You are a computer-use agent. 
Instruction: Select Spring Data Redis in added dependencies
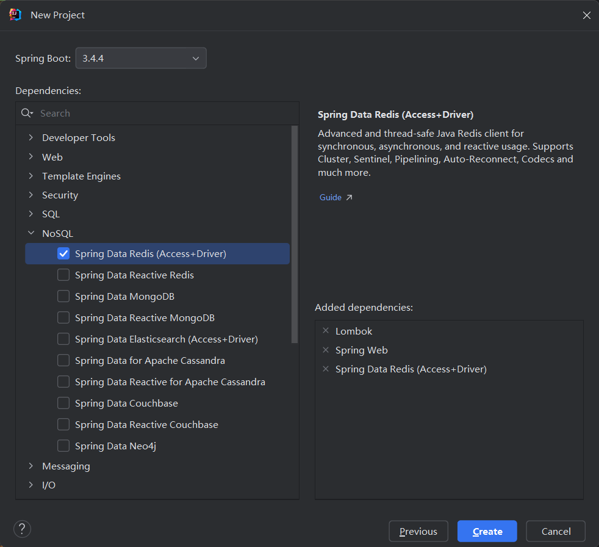coord(411,369)
